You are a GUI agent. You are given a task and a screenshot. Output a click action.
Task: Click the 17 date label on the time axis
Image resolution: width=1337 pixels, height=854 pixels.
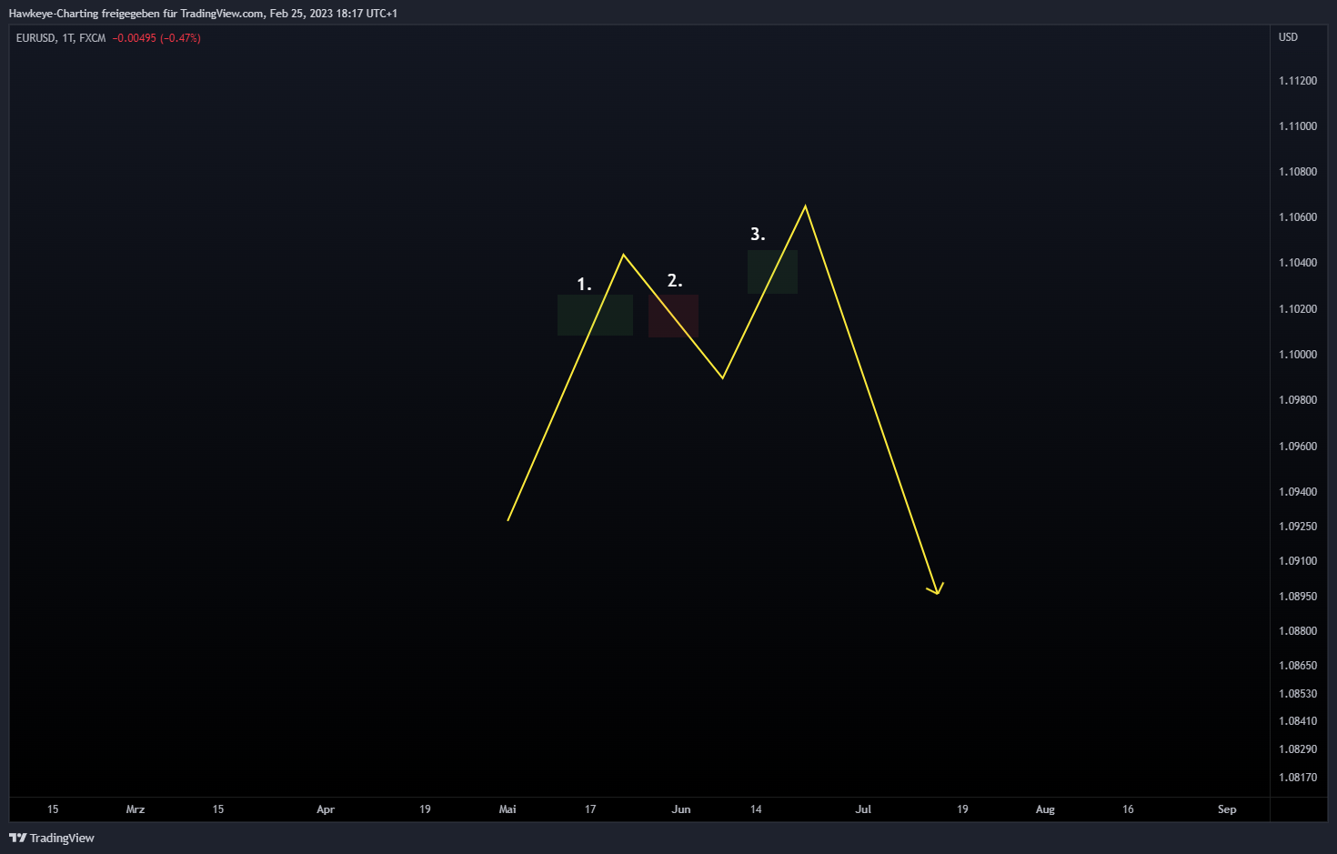click(590, 809)
